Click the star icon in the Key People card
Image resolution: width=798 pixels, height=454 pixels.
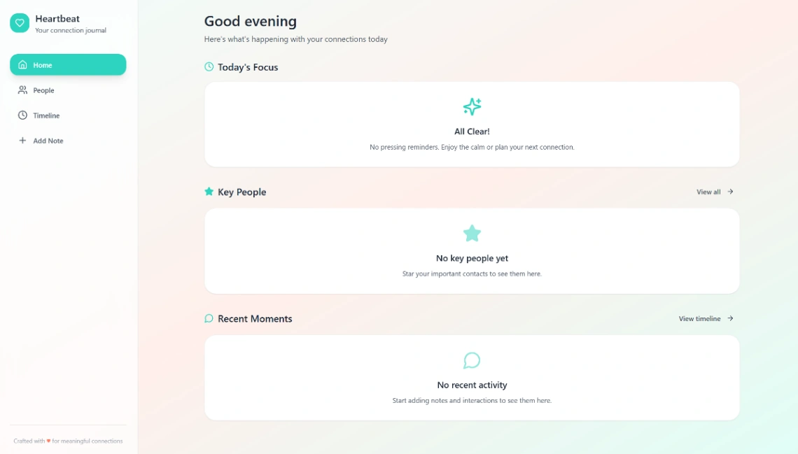[x=472, y=233]
